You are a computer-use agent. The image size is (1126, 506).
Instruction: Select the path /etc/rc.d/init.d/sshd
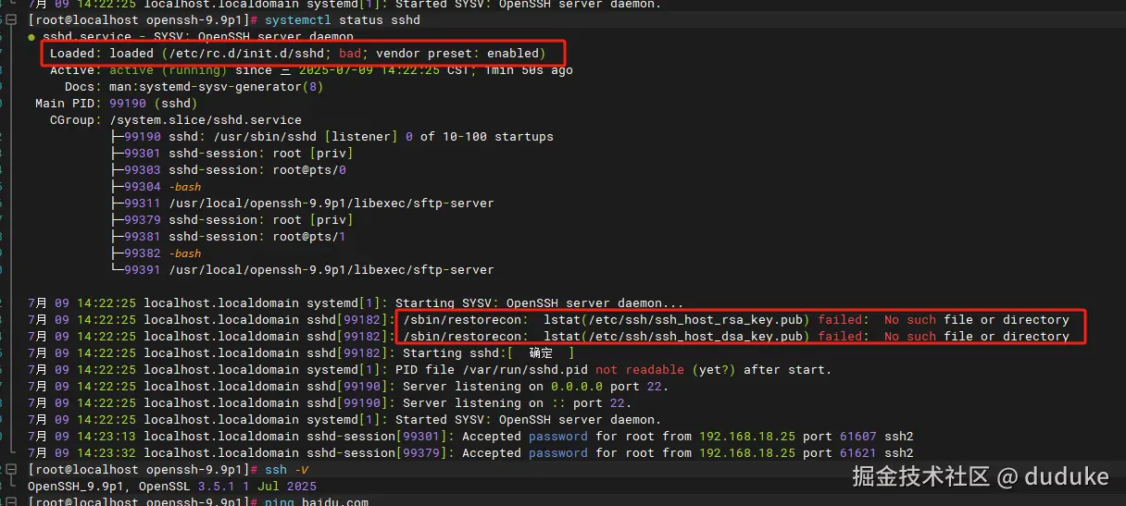246,54
